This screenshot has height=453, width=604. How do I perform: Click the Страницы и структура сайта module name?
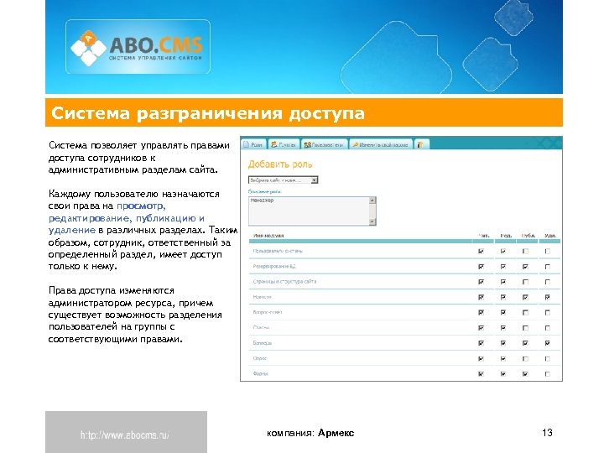pos(284,282)
